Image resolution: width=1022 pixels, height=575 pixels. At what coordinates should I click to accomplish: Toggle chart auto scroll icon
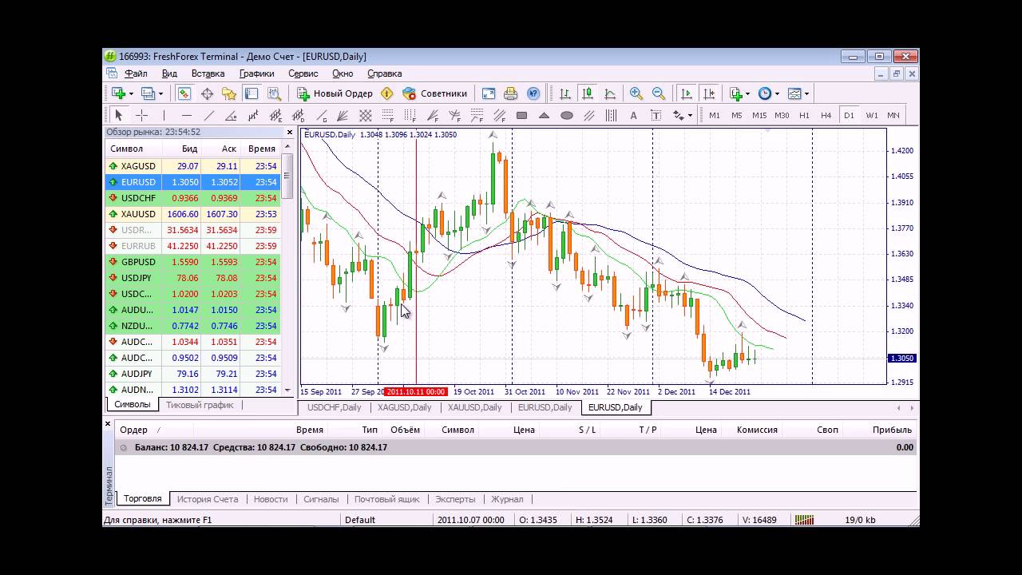click(687, 93)
